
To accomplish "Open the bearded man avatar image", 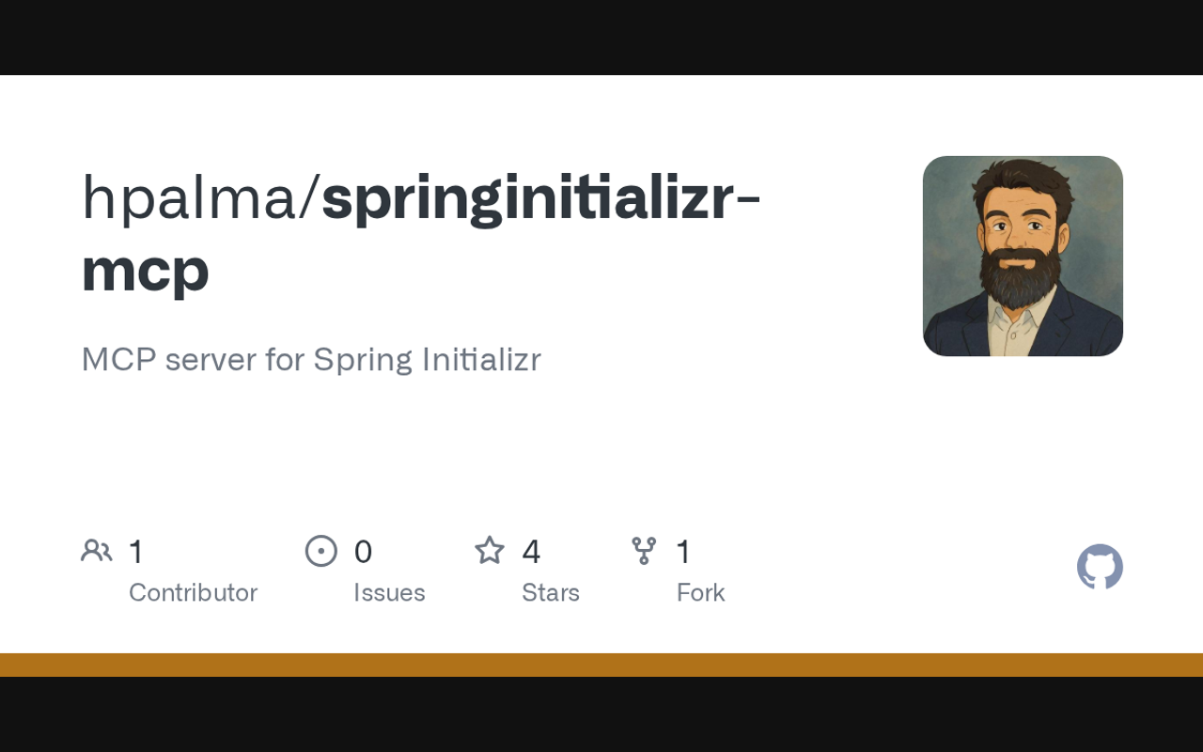I will pos(1023,256).
